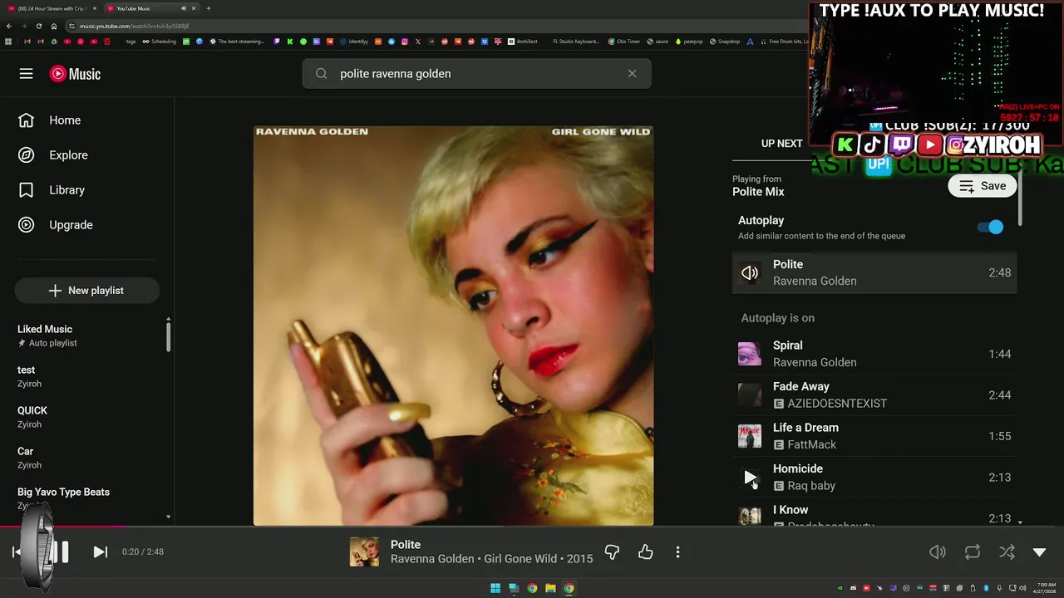
Task: Open Liked Music playlist
Action: coord(86,336)
